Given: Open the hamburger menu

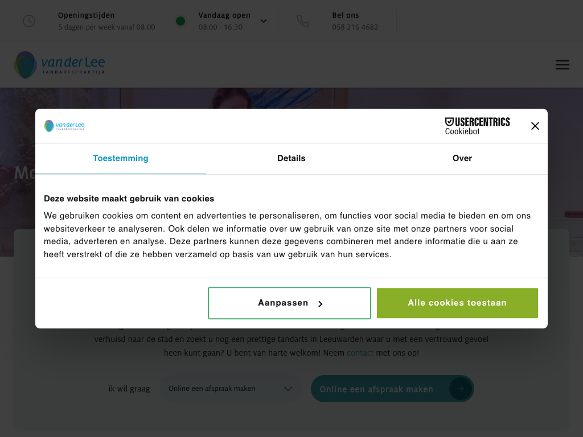Looking at the screenshot, I should point(563,65).
